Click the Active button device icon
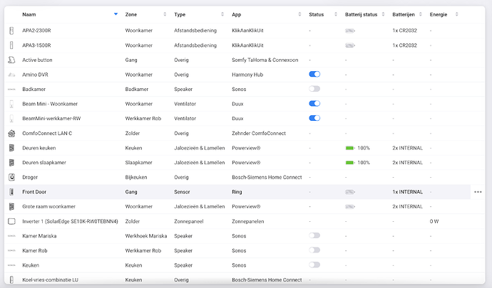The width and height of the screenshot is (492, 288). tap(11, 60)
